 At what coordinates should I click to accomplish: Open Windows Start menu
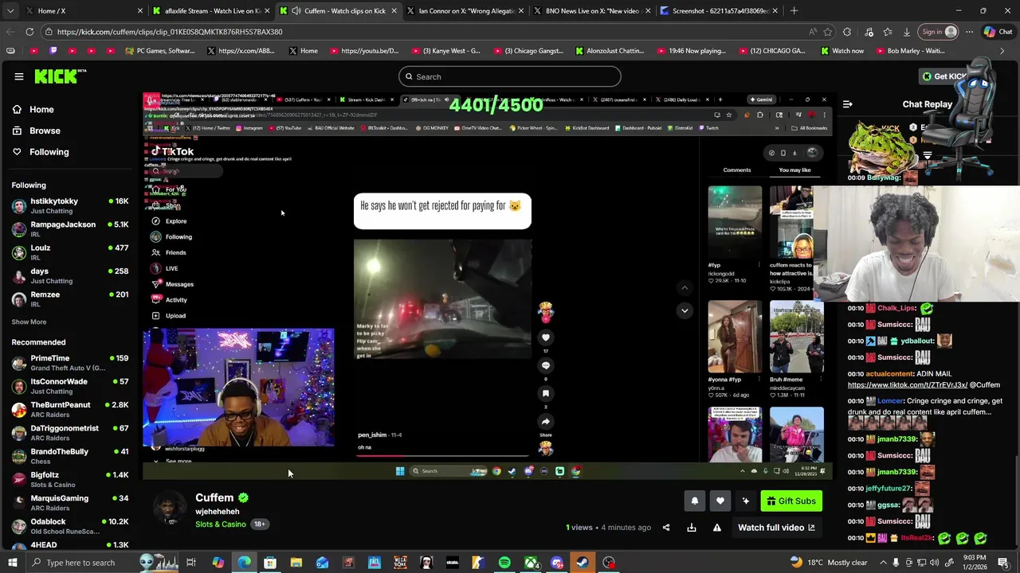[12, 563]
